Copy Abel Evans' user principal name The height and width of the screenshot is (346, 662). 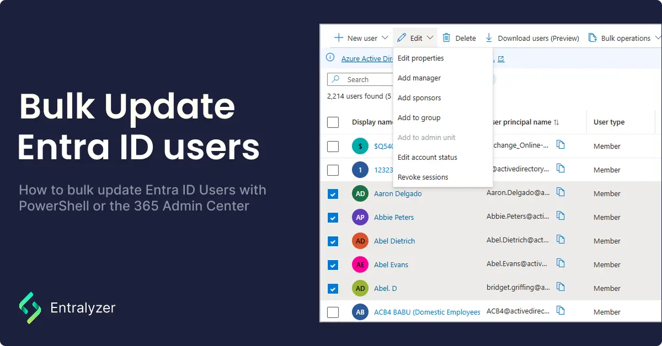click(560, 264)
